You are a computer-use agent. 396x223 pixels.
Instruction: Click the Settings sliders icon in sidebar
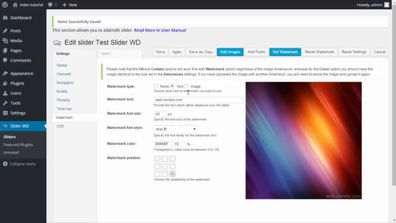point(6,113)
